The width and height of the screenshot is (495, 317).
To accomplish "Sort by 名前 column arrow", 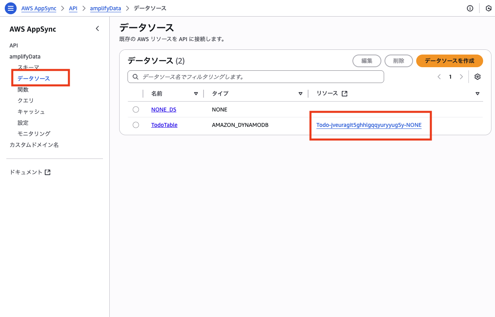I will [x=196, y=94].
